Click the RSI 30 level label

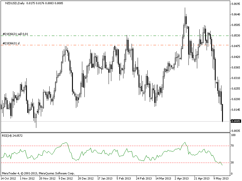click(232, 162)
